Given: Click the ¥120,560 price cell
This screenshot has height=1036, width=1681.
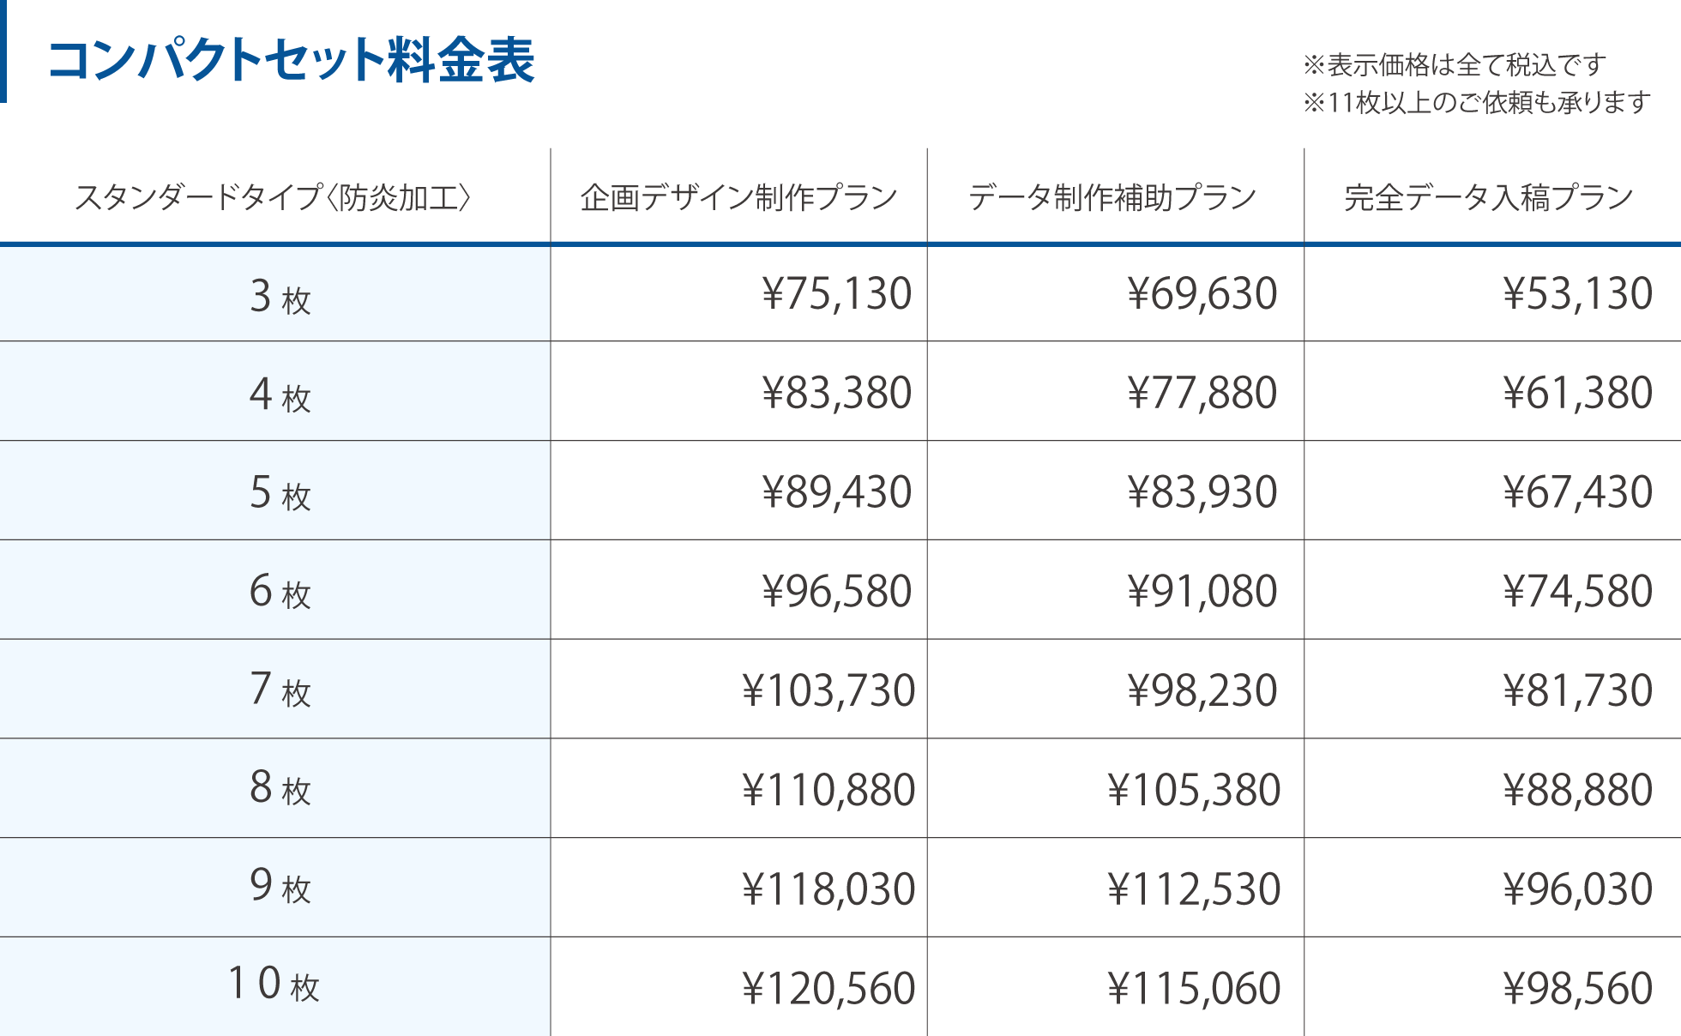Looking at the screenshot, I should tap(828, 988).
